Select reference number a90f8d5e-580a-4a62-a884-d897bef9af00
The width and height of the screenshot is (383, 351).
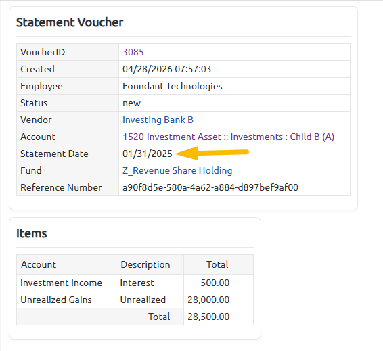210,187
